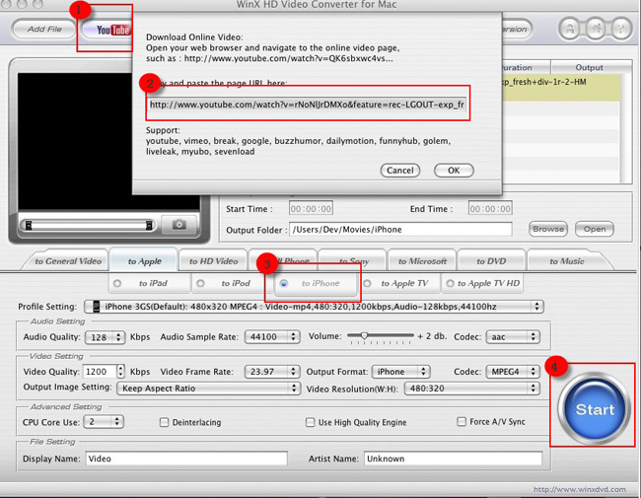Open the to General Video tab
The width and height of the screenshot is (641, 498).
click(68, 261)
